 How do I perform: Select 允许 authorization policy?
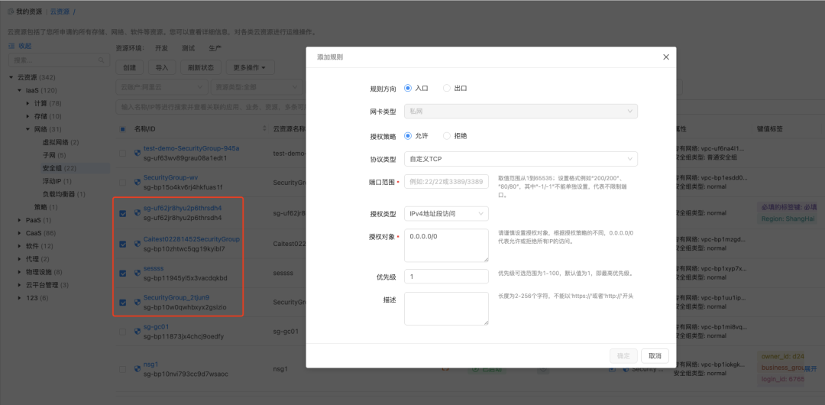(x=408, y=136)
